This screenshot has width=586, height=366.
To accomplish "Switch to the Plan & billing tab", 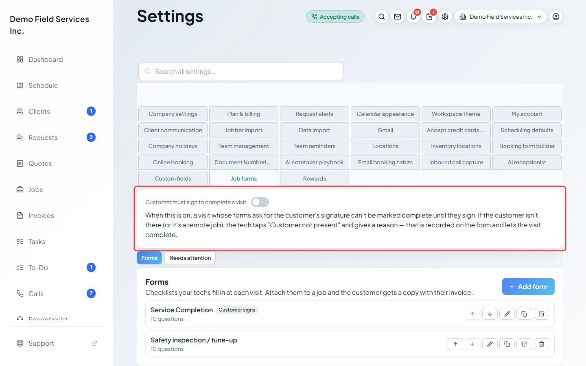I will pyautogui.click(x=244, y=114).
